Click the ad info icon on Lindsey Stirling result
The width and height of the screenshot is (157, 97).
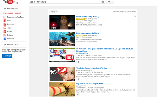[135, 16]
